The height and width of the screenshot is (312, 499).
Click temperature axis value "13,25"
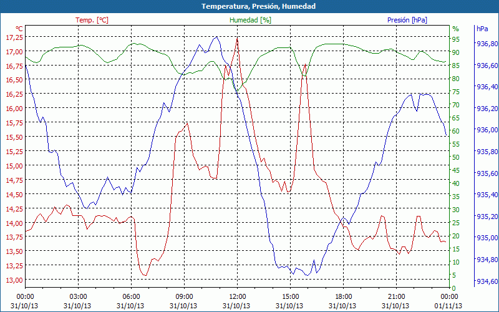tap(14, 266)
